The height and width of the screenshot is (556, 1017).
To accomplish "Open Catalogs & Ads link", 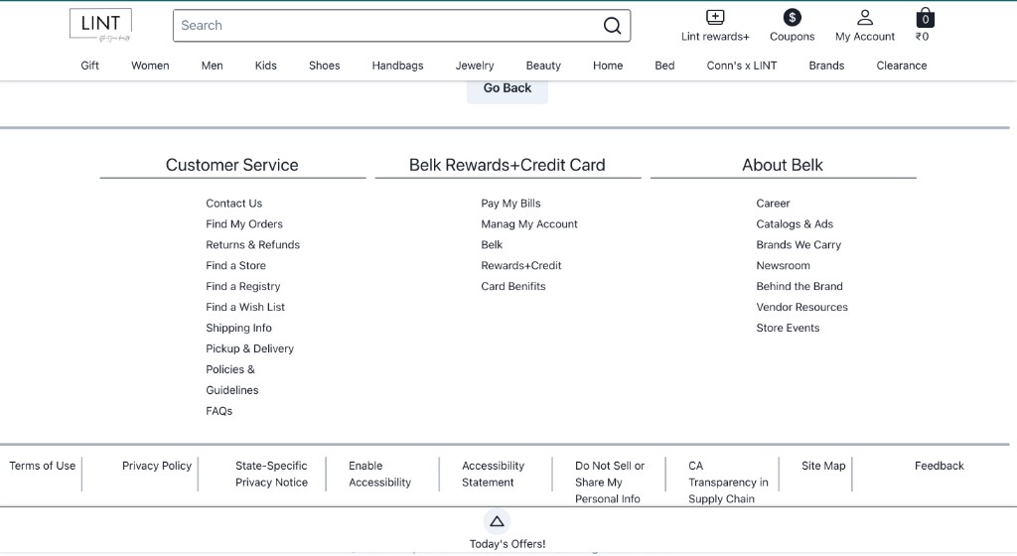I will click(x=795, y=224).
